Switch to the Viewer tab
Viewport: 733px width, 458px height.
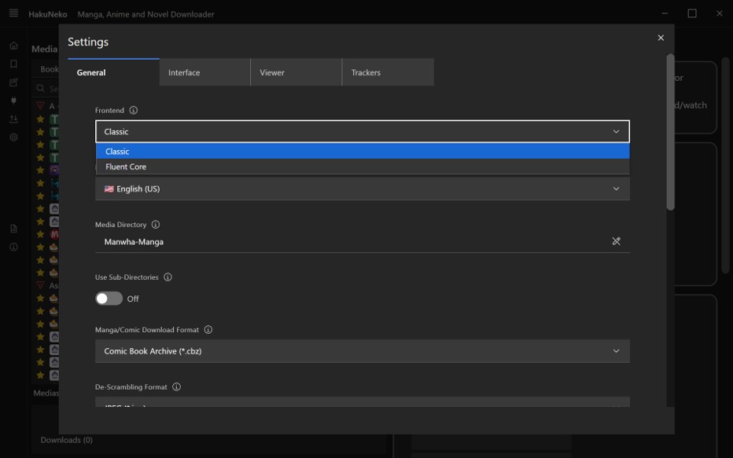[296, 72]
